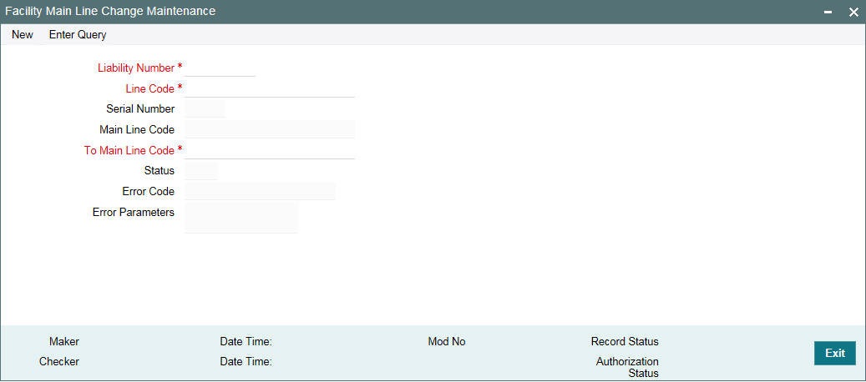The height and width of the screenshot is (382, 866).
Task: Click the Authorization Status label
Action: [627, 368]
